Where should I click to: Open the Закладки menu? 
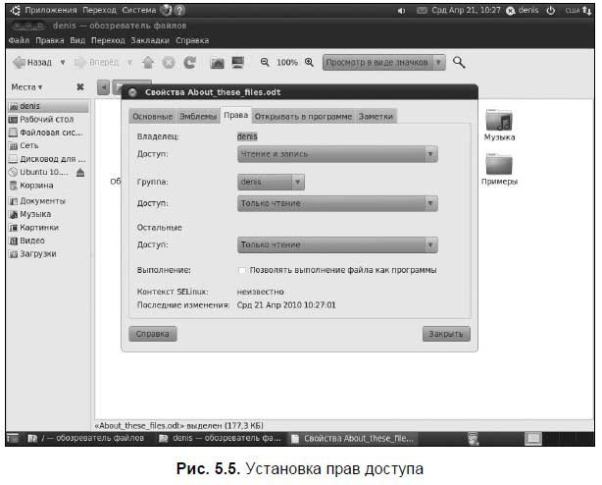tap(150, 40)
